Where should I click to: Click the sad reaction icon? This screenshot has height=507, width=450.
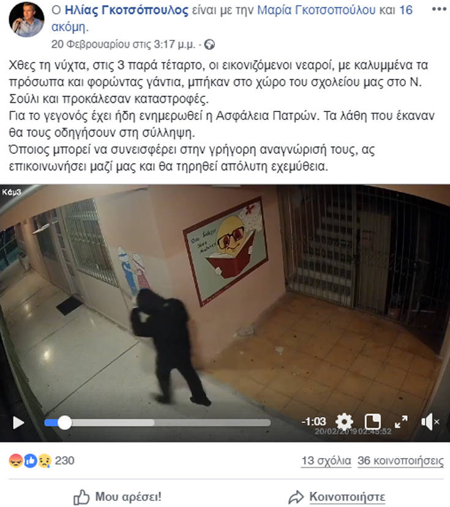45,460
